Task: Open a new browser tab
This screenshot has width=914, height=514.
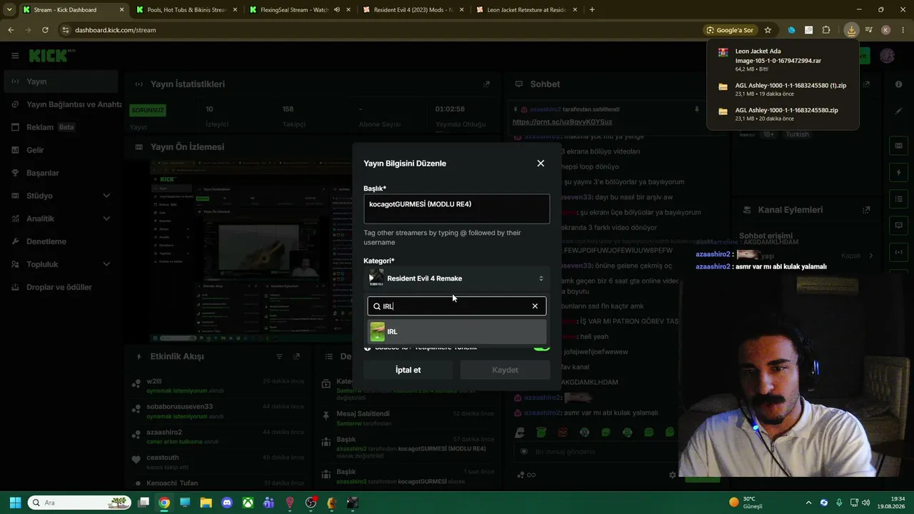Action: [592, 10]
